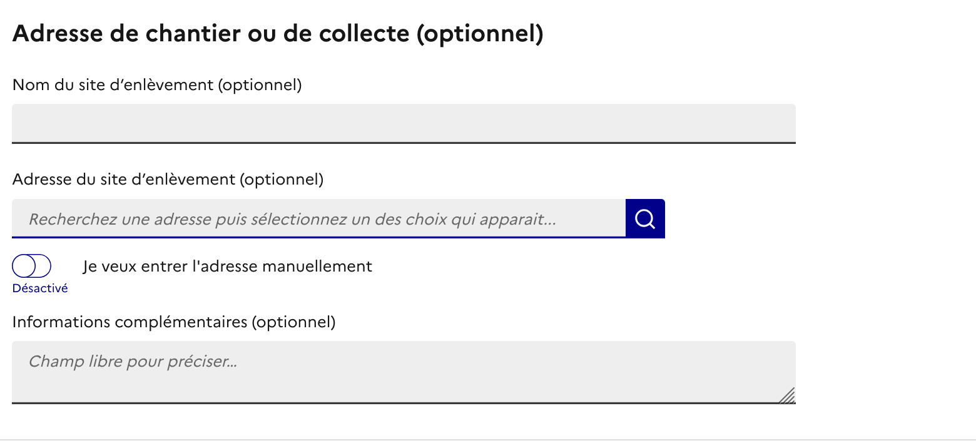Switch on the "Désactivé" toggle switch
976x443 pixels.
pos(31,266)
